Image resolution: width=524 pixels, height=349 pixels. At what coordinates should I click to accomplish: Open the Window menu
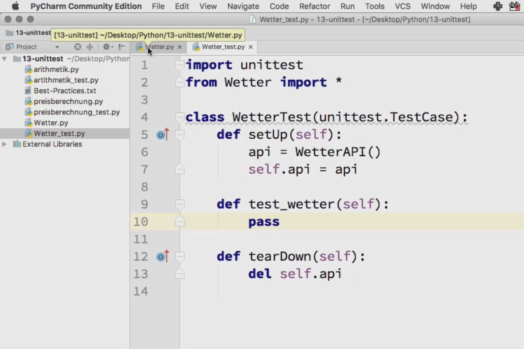435,6
